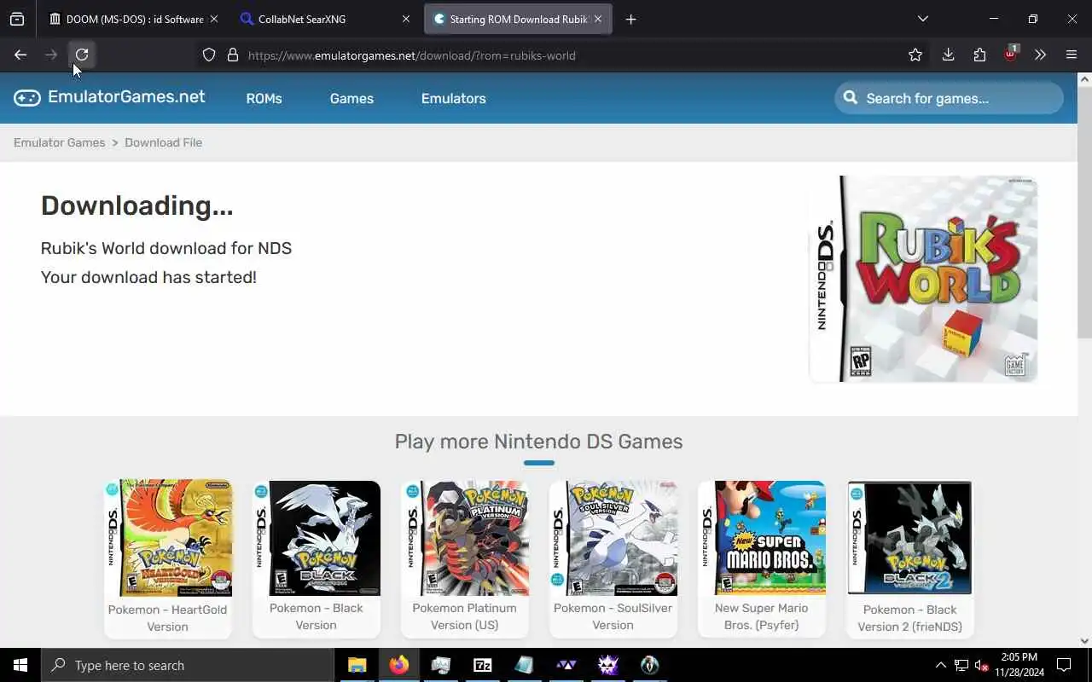This screenshot has width=1092, height=682.
Task: Open the Extensions puzzle icon
Action: pos(979,55)
